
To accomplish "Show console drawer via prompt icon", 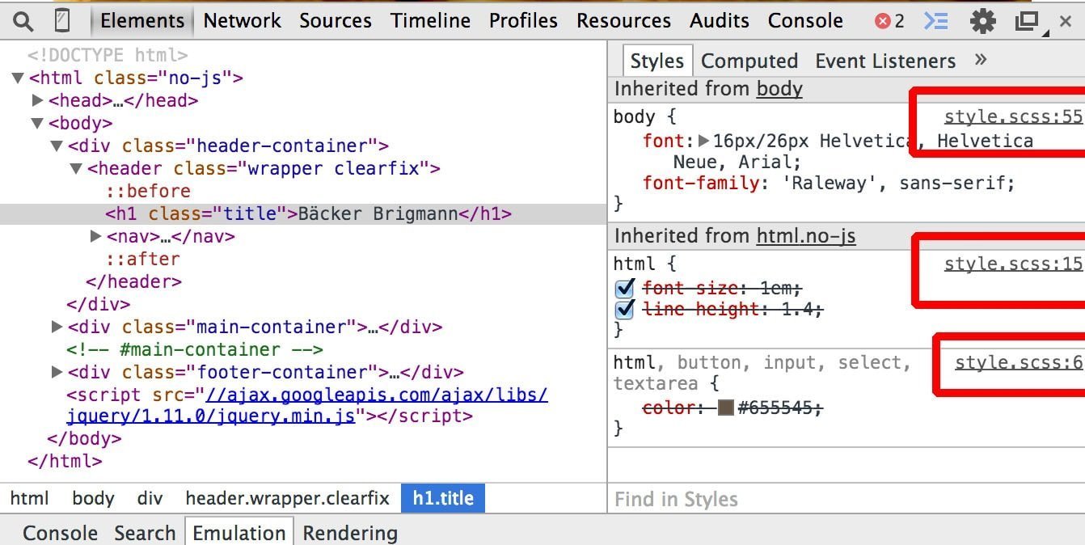I will (x=935, y=21).
